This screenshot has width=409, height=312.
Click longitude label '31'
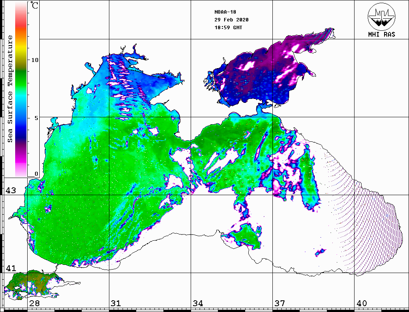click(116, 303)
